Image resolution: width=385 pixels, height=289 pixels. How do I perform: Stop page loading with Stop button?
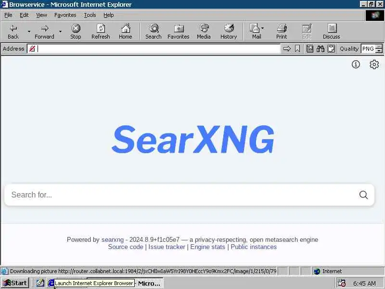[x=76, y=31]
